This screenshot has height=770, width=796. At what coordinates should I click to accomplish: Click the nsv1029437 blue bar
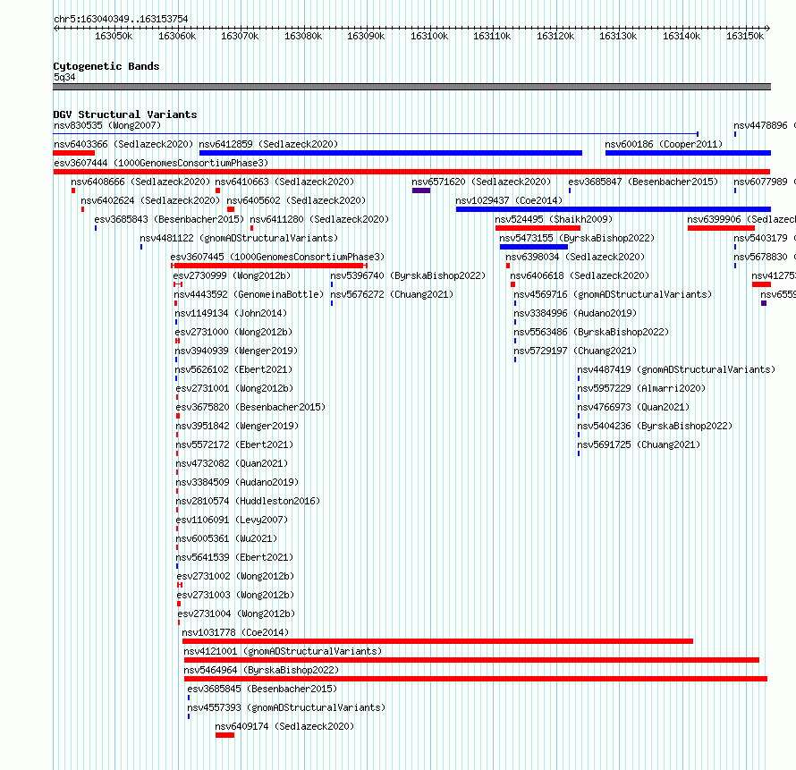[x=614, y=209]
